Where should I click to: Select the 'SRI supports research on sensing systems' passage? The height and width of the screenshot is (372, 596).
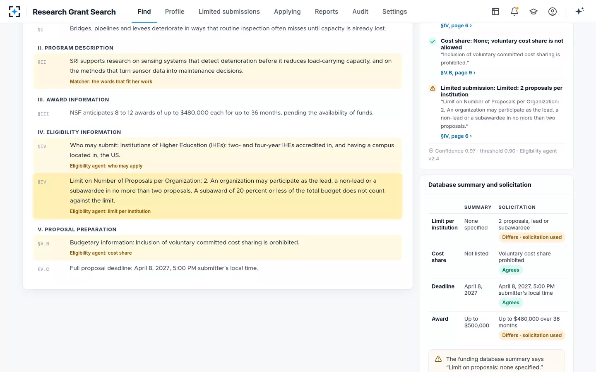click(x=218, y=71)
